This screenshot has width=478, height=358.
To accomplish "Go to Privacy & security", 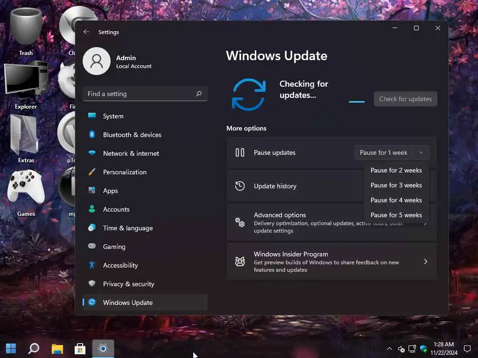I will coord(145,284).
